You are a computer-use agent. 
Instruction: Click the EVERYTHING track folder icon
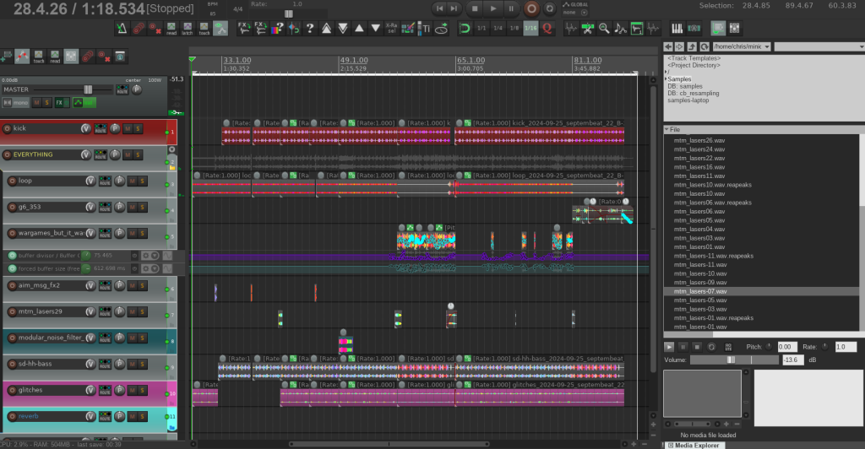172,167
